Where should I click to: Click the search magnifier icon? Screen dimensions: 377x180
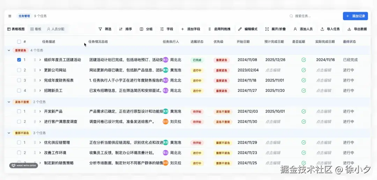tap(291, 16)
